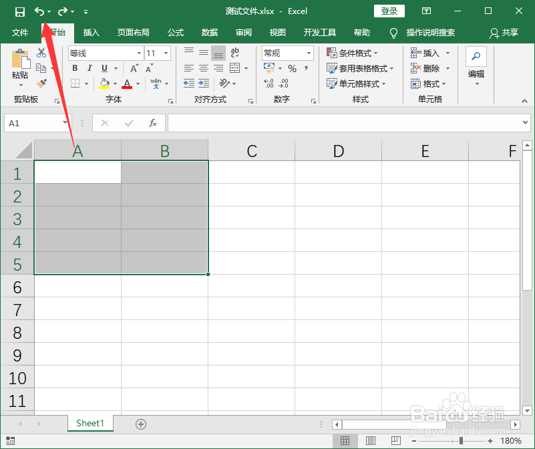Click the merge and center icon
Viewport: 535px width, 449px height.
pos(234,68)
